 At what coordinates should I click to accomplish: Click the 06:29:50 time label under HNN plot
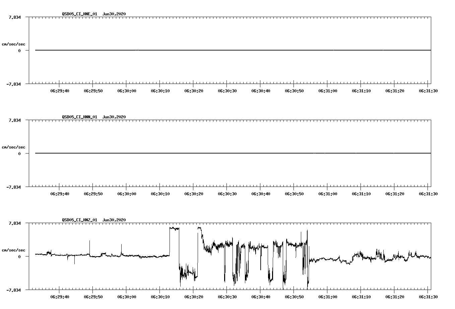(93, 194)
